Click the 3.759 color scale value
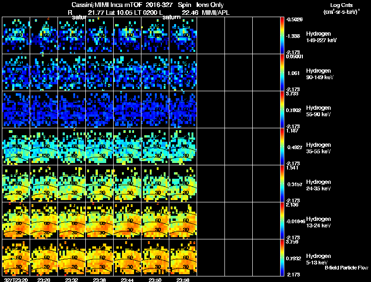This screenshot has height=282, width=371. (292, 242)
